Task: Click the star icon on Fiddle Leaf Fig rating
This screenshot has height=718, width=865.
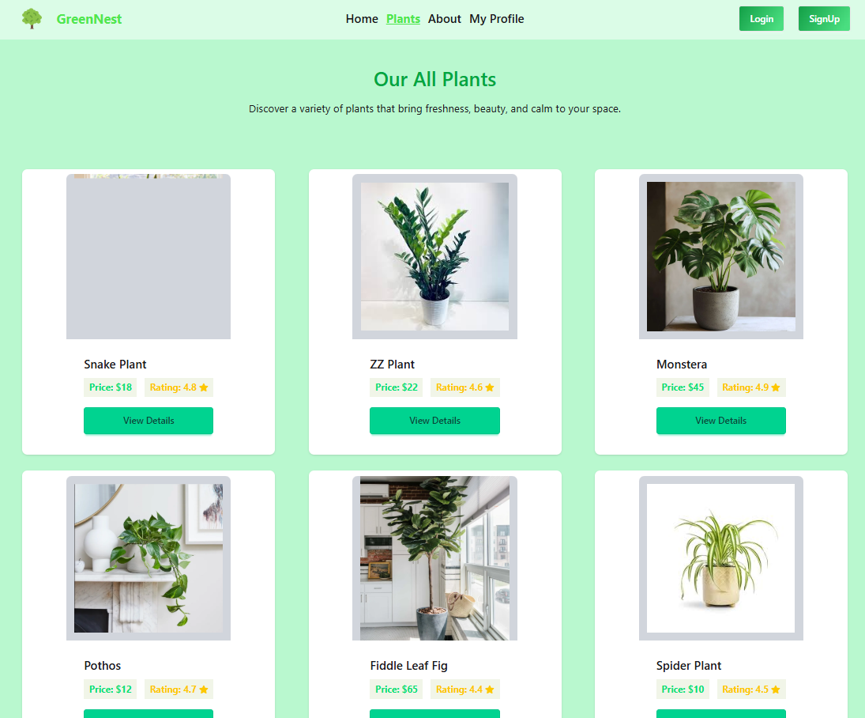Action: [489, 690]
